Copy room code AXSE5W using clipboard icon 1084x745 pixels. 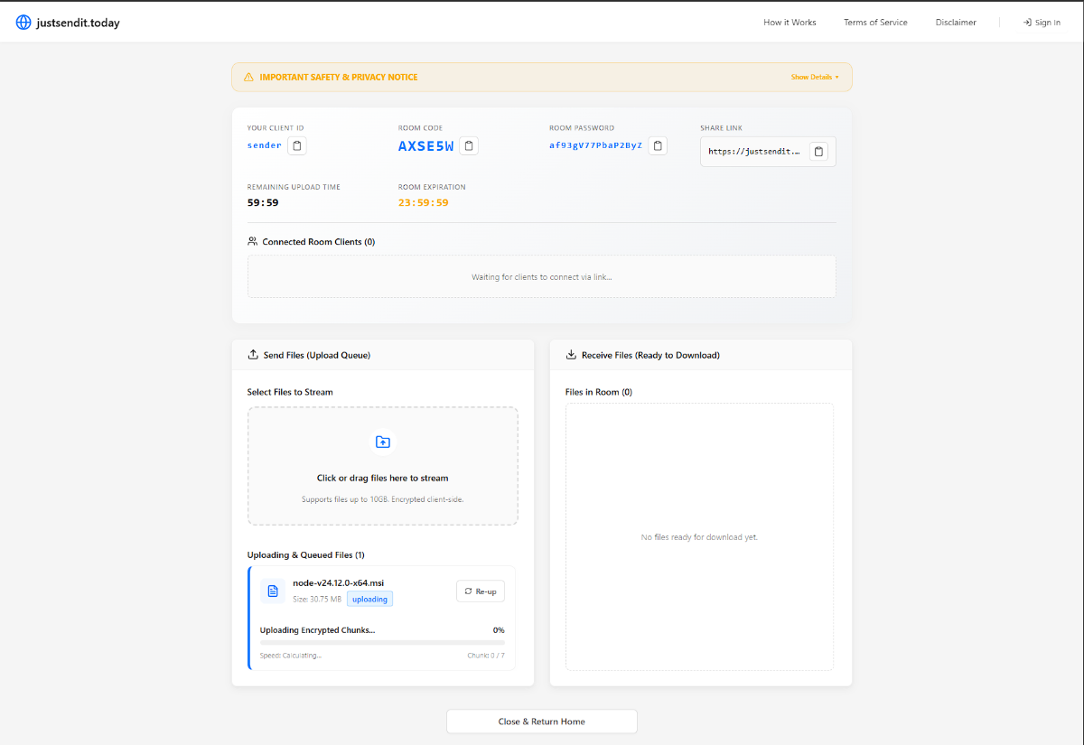pos(469,145)
